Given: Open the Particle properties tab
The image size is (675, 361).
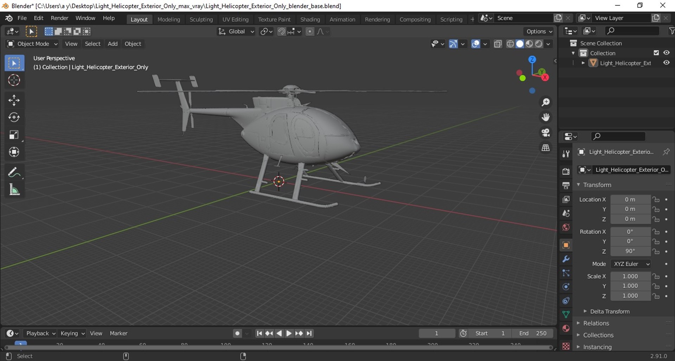Looking at the screenshot, I should tap(566, 273).
